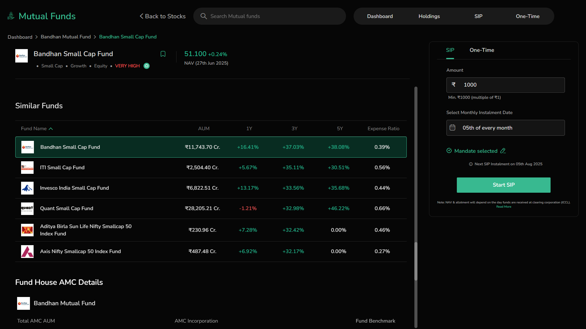Viewport: 586px width, 329px height.
Task: Sort by the 1Y returns column header
Action: pyautogui.click(x=249, y=129)
